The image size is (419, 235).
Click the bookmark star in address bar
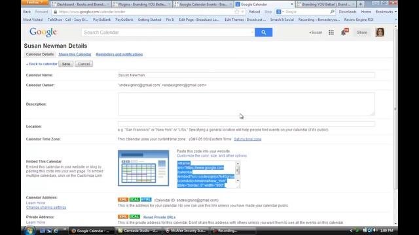pyautogui.click(x=237, y=12)
